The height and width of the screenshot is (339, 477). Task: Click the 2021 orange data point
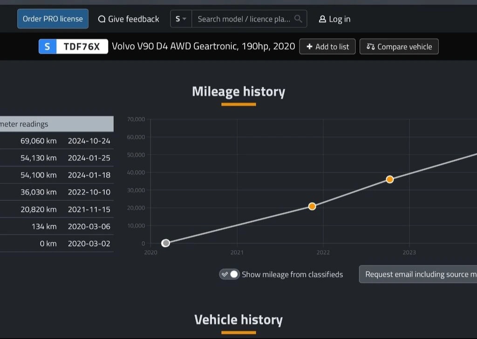312,206
